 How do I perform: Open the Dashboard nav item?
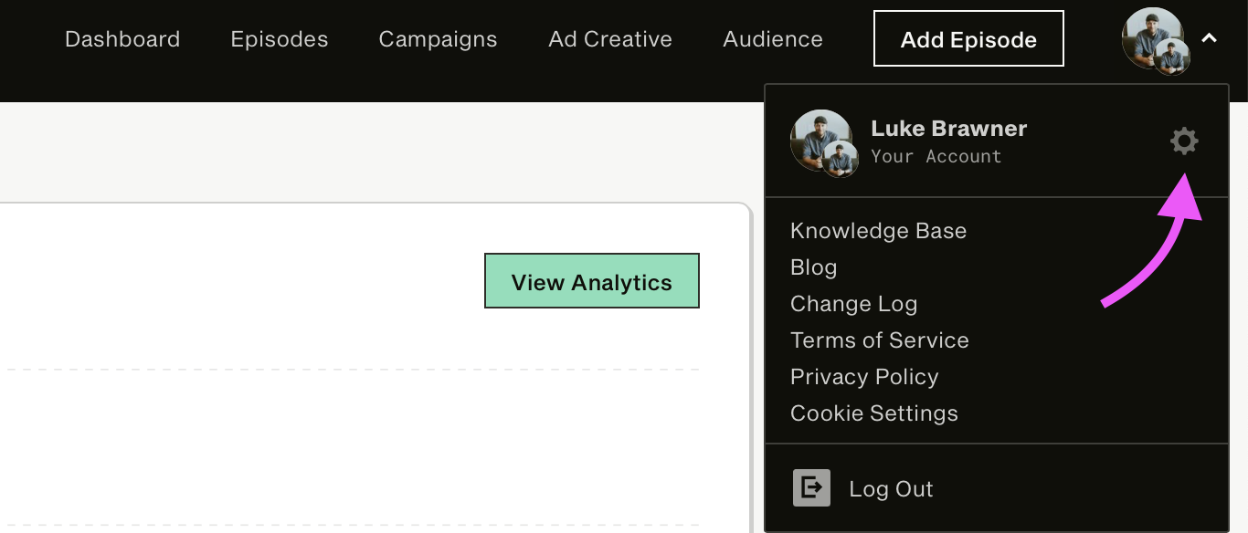click(122, 39)
